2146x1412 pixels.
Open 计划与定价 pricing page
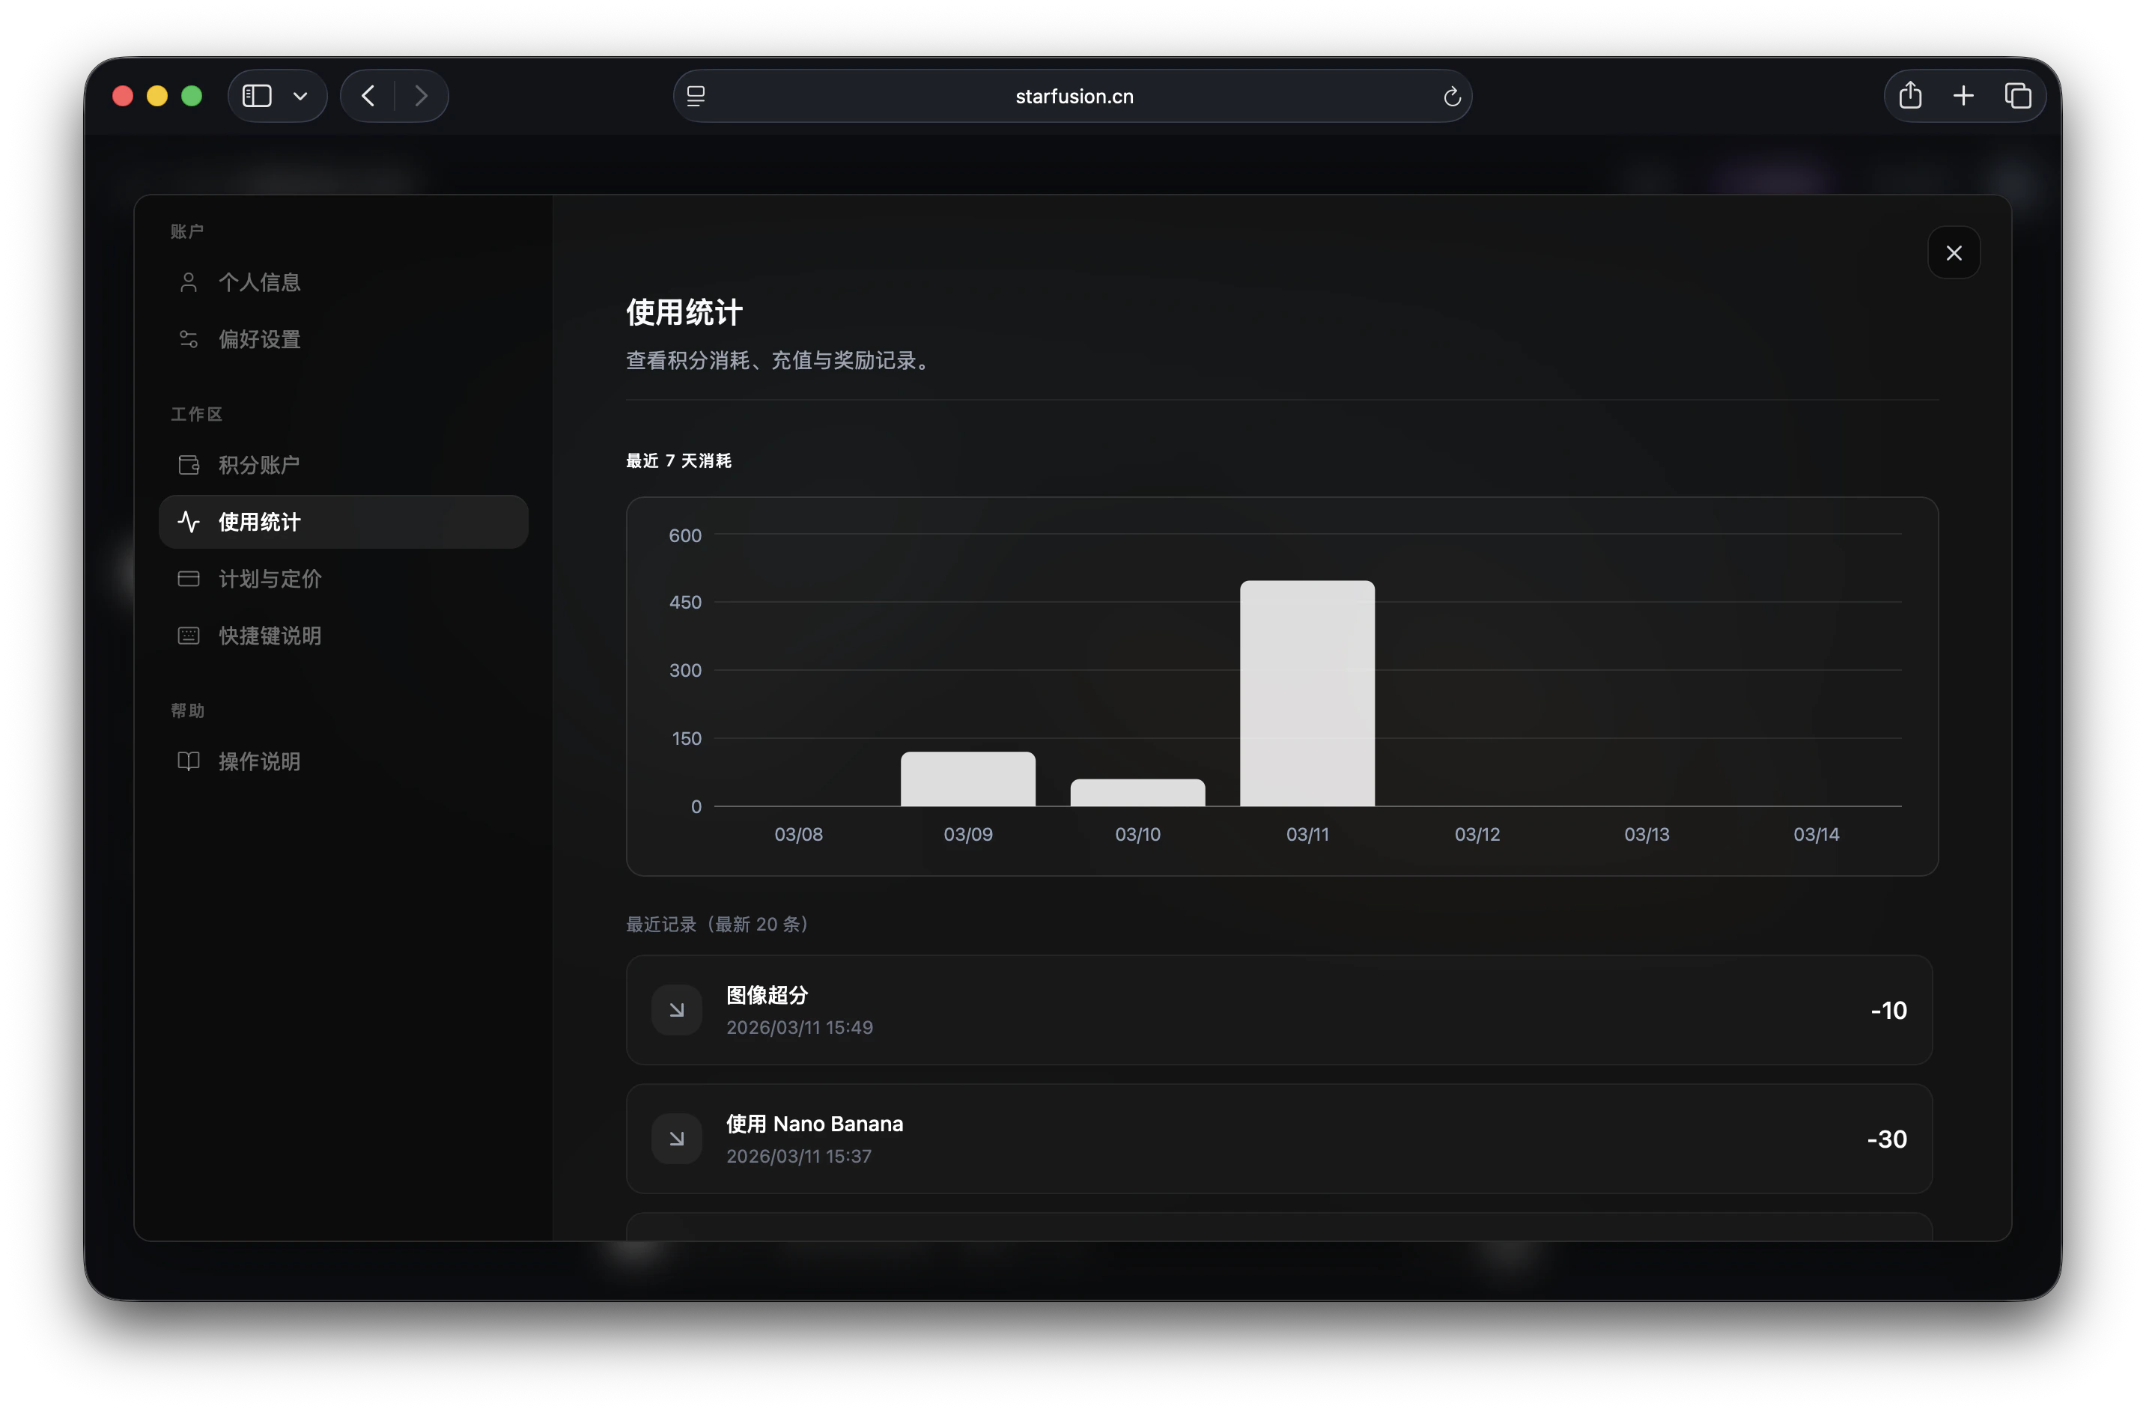269,578
